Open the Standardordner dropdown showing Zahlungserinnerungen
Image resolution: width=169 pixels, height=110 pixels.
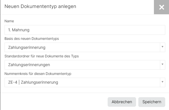point(85,65)
